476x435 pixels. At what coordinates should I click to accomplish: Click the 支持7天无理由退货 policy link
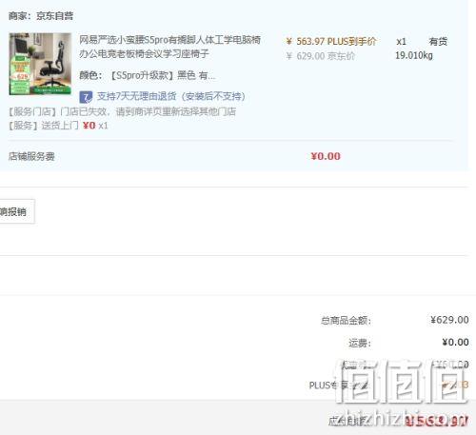point(171,96)
